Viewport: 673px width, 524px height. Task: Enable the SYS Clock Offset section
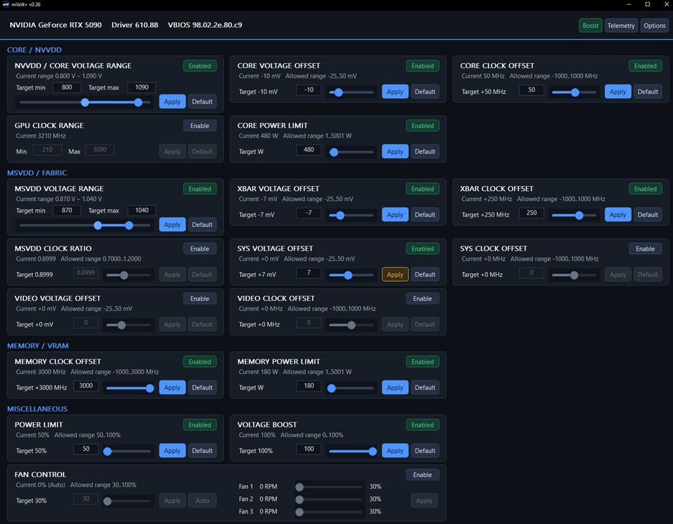(x=645, y=248)
